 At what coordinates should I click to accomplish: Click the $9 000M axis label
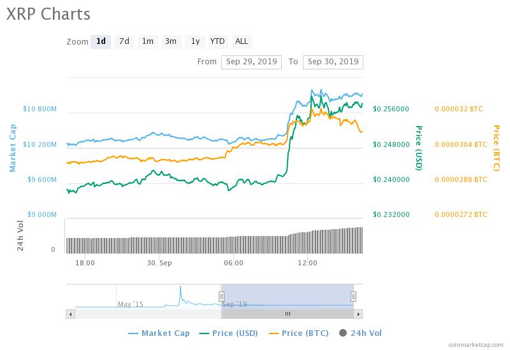coord(42,214)
